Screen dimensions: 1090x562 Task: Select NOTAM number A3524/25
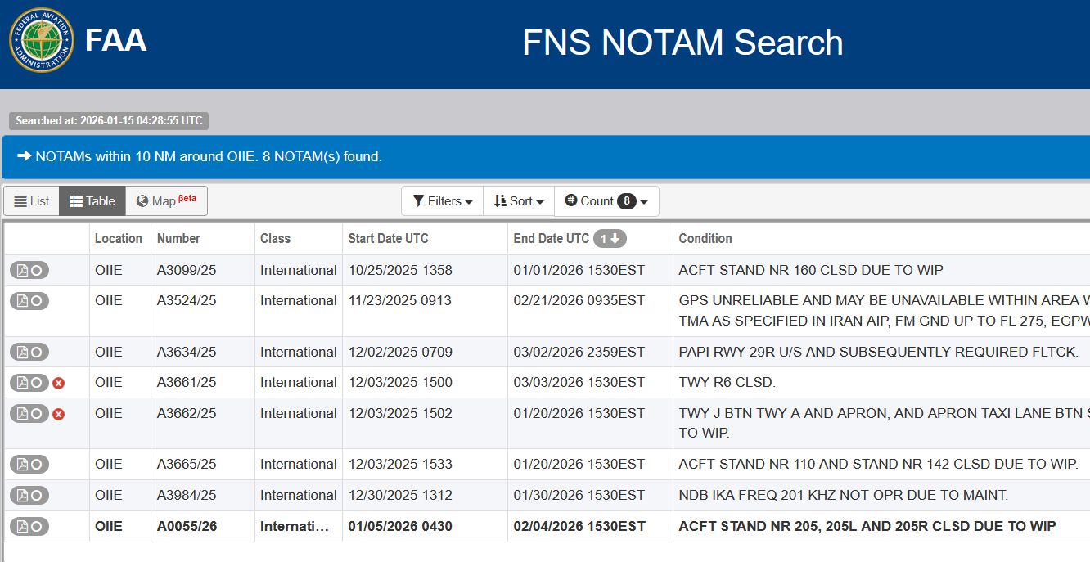pos(187,301)
